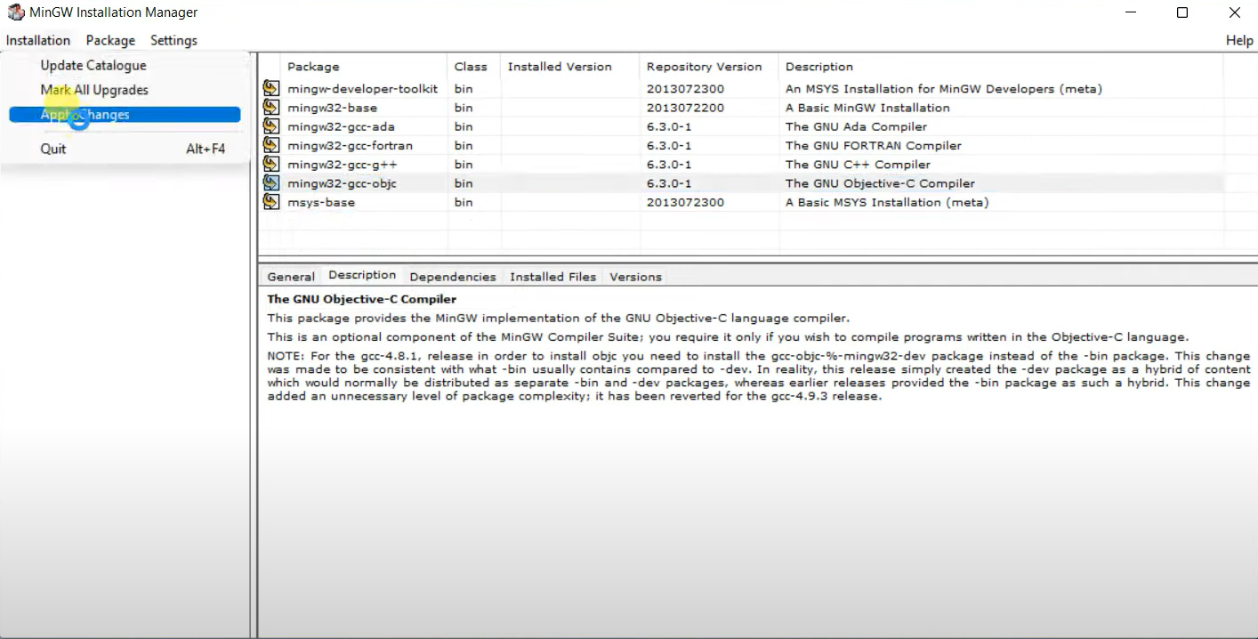Click the package icon beside mingw-developer-toolkit
This screenshot has height=639, width=1258.
(270, 88)
